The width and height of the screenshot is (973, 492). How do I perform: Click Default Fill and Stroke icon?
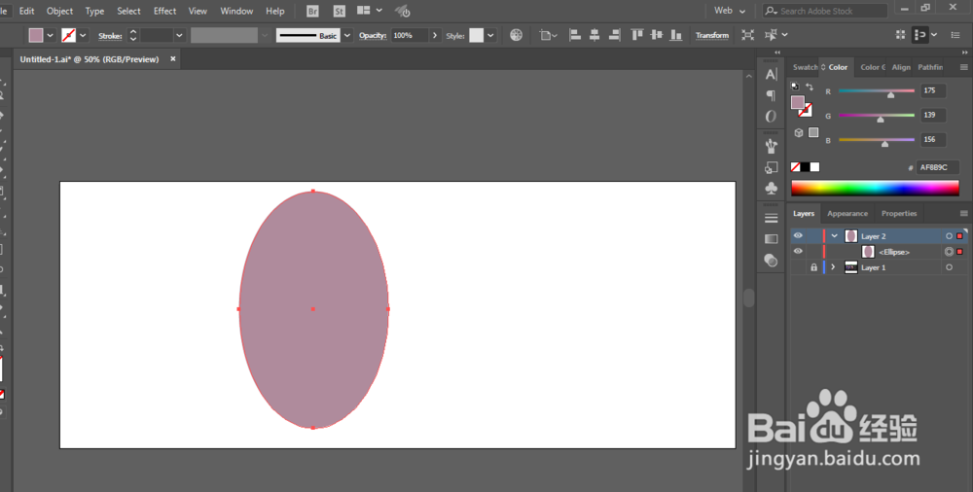click(795, 87)
